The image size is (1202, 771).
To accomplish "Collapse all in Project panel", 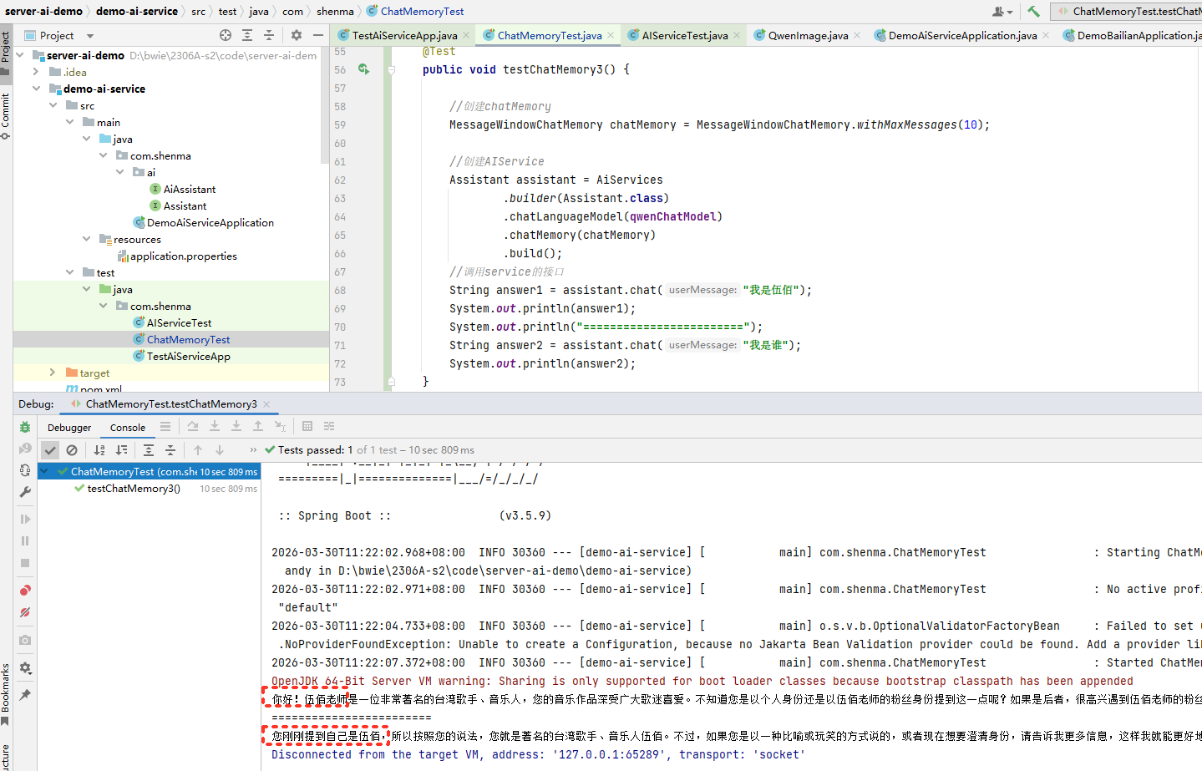I will [x=269, y=35].
